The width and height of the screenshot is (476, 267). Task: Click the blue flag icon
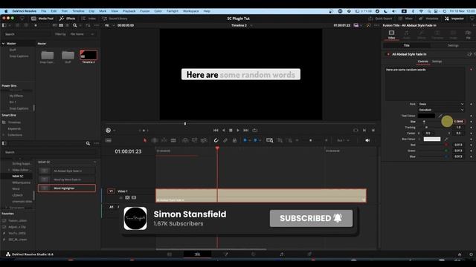pos(245,140)
